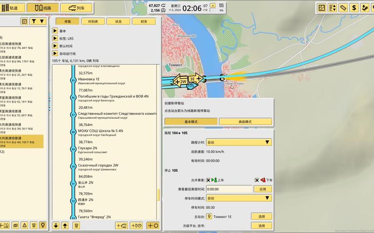374x233 pixels.
Task: Expand the 默认时间 section
Action: click(55, 46)
